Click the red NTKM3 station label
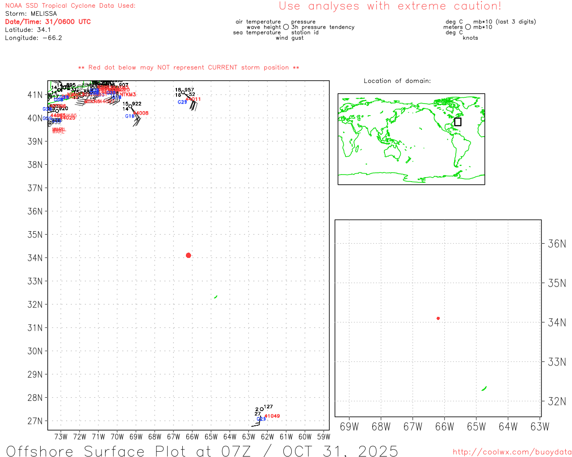The image size is (572, 457). pos(127,95)
